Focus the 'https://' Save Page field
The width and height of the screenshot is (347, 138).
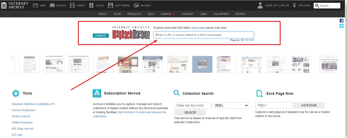(x=274, y=105)
